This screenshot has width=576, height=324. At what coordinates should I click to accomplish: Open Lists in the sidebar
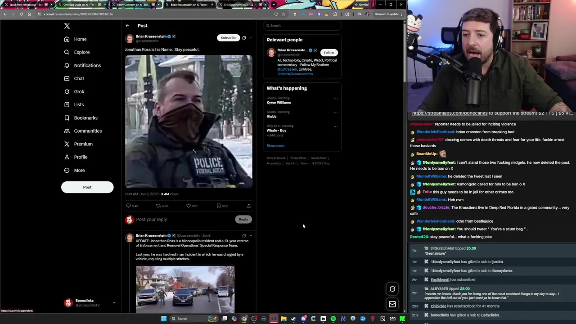pos(74,104)
